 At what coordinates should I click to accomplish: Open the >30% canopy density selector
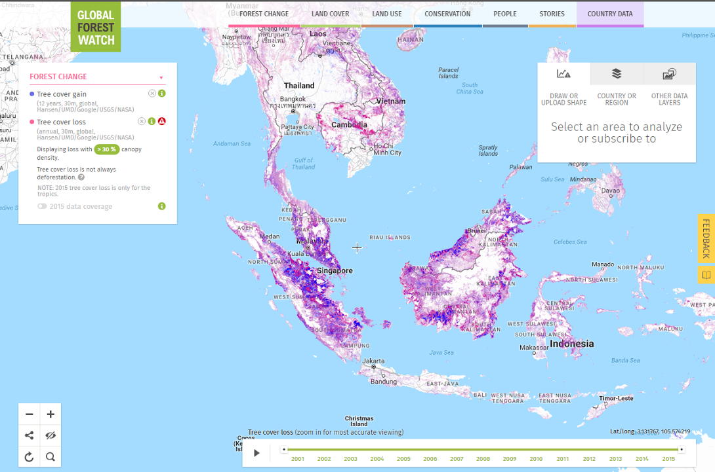coord(106,149)
